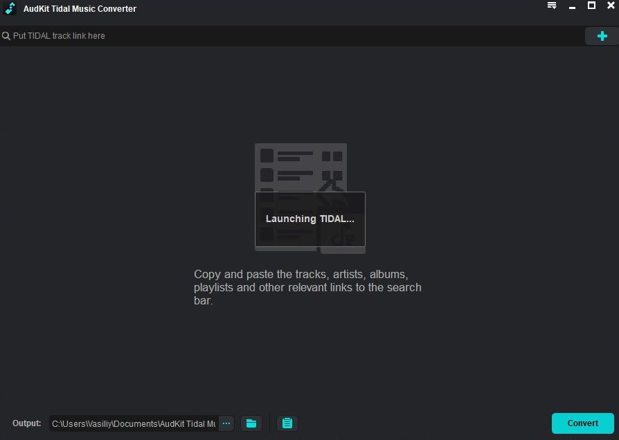The image size is (619, 440).
Task: Click the AudKit Tidal Music Converter title
Action: click(x=80, y=8)
